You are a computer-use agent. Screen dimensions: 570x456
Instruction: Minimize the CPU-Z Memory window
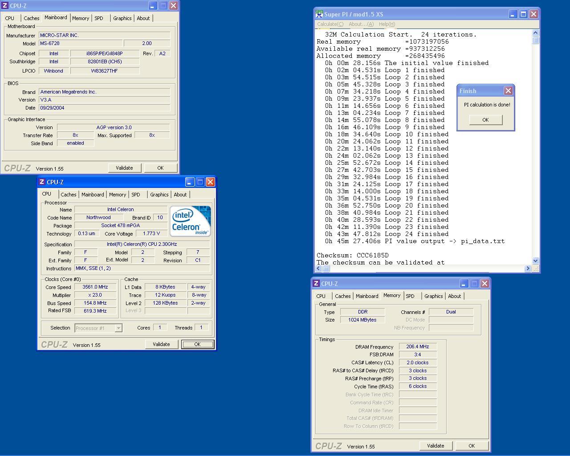464,284
